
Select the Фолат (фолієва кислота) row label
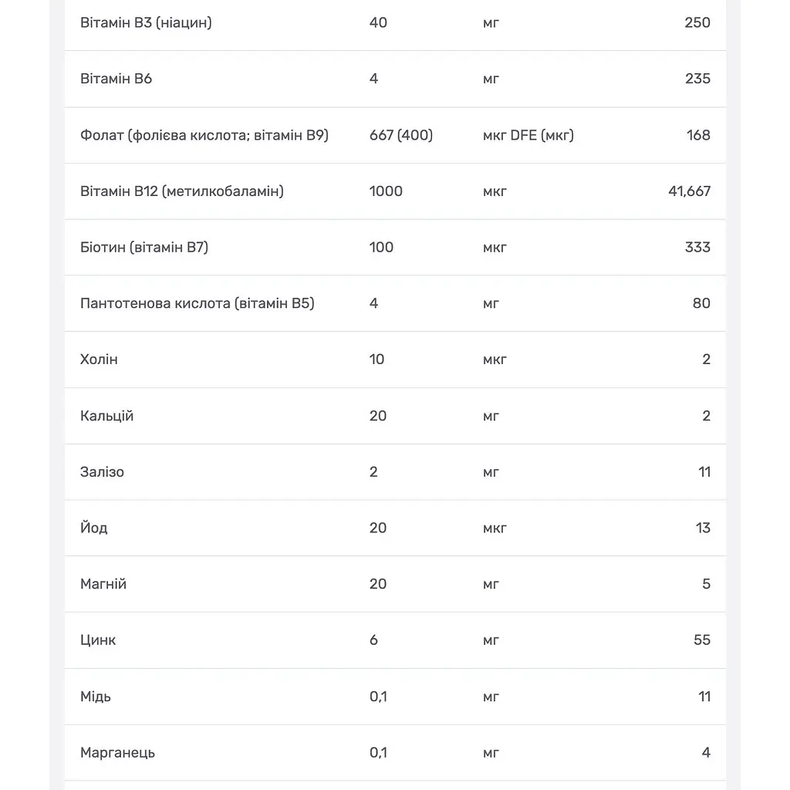point(204,135)
